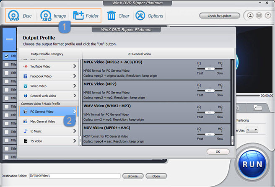This screenshot has height=187, width=275.
Task: Select to Music profile category
Action: coord(49,131)
